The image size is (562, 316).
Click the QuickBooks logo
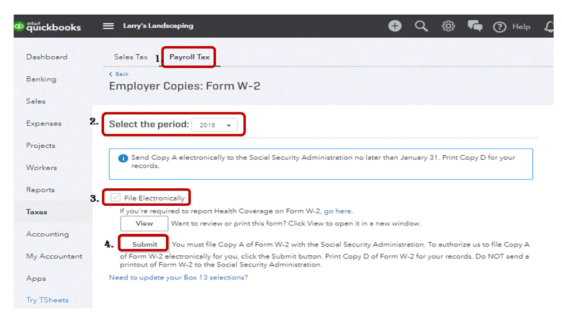click(x=48, y=26)
